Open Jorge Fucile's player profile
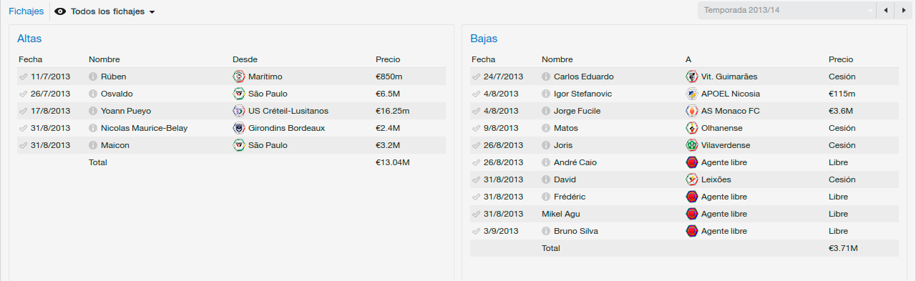 click(x=577, y=111)
